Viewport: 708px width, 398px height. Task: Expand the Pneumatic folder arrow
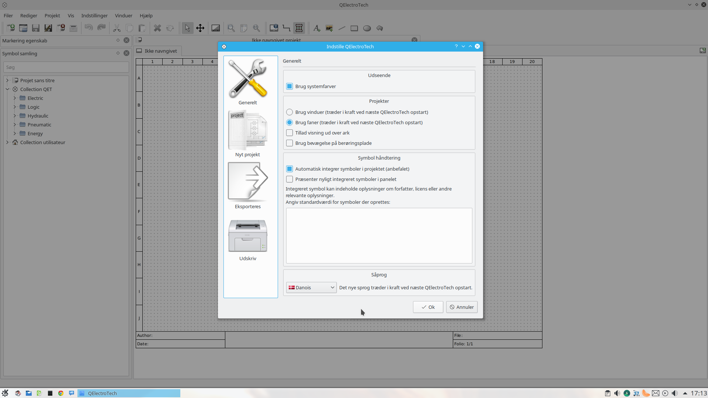(15, 125)
